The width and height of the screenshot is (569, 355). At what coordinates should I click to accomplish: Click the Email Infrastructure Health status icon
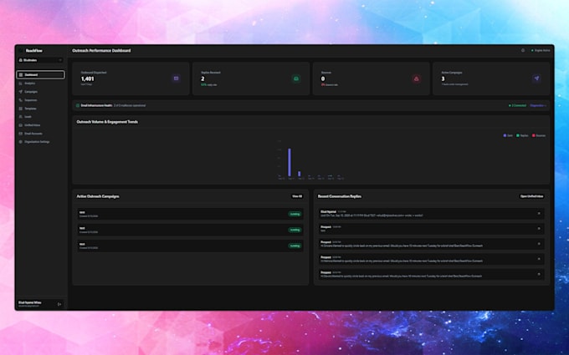tap(78, 105)
